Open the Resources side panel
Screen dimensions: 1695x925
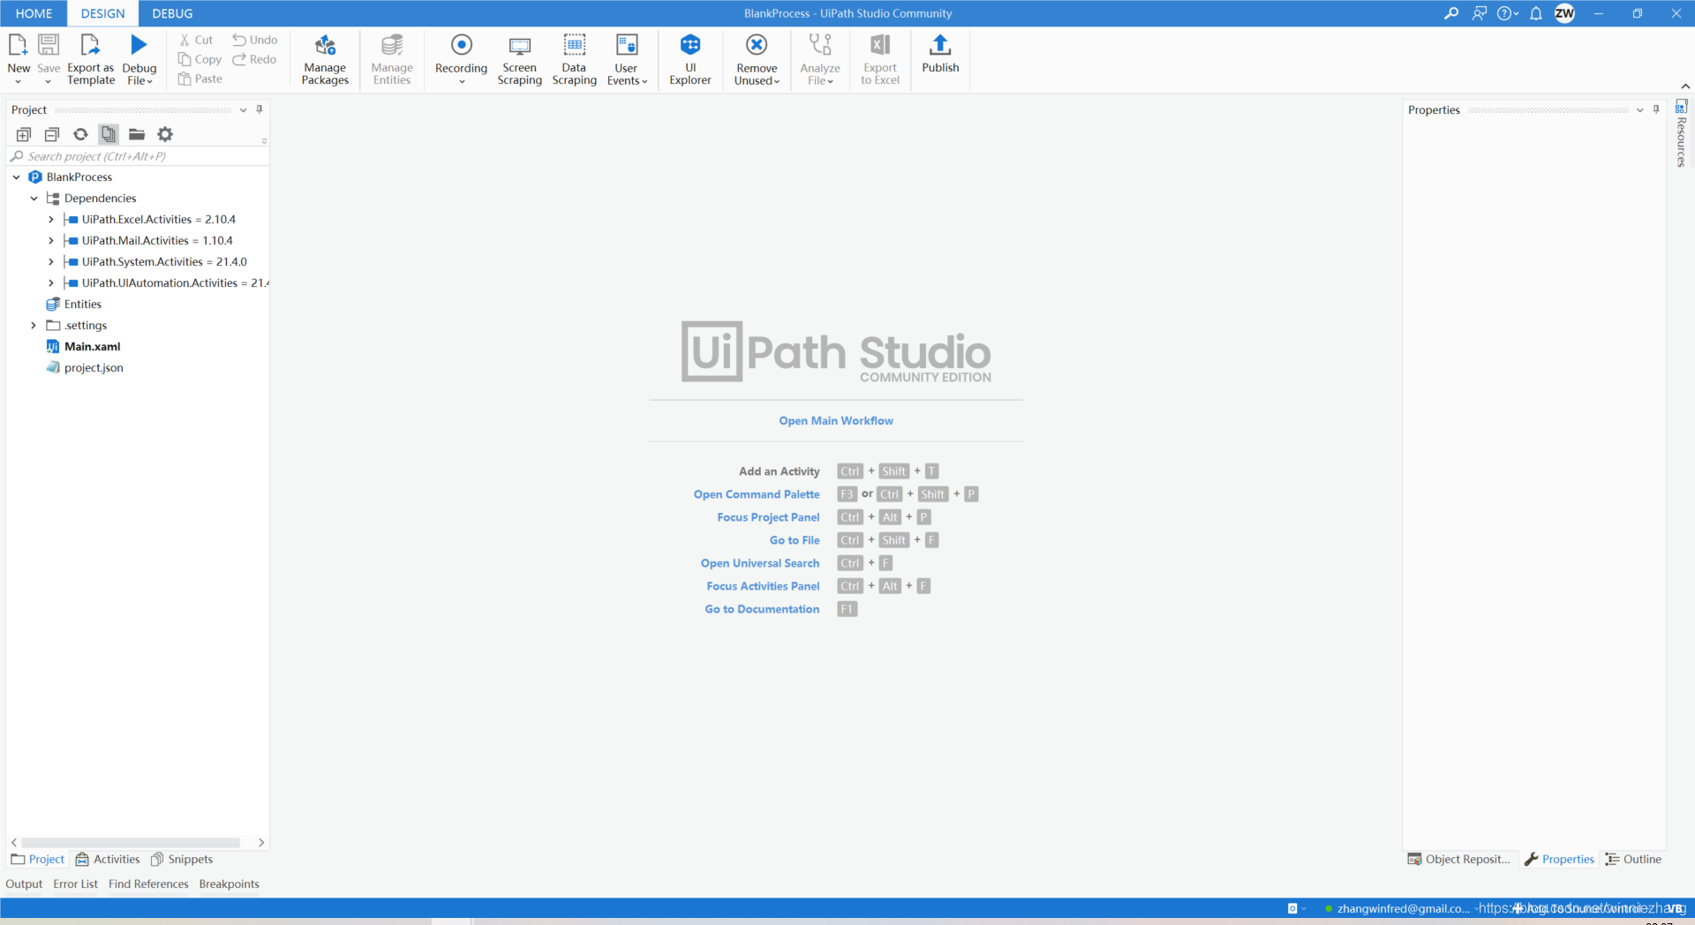point(1681,134)
